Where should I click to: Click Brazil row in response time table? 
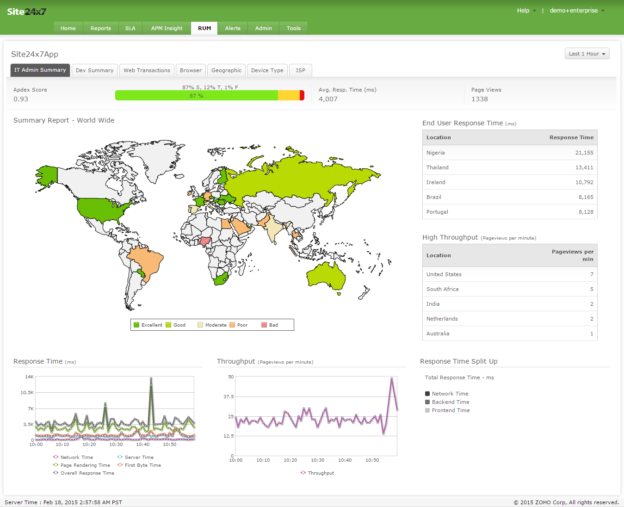click(510, 197)
